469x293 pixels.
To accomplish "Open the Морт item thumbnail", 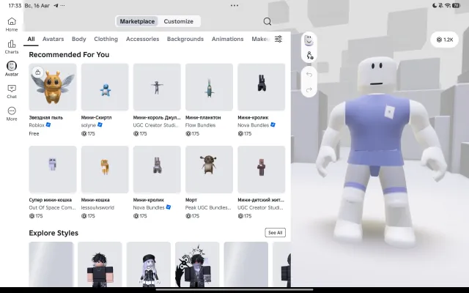I will 209,169.
